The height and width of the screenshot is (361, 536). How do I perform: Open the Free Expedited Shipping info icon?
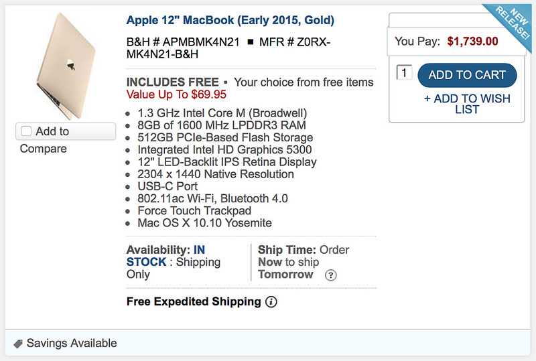point(271,302)
